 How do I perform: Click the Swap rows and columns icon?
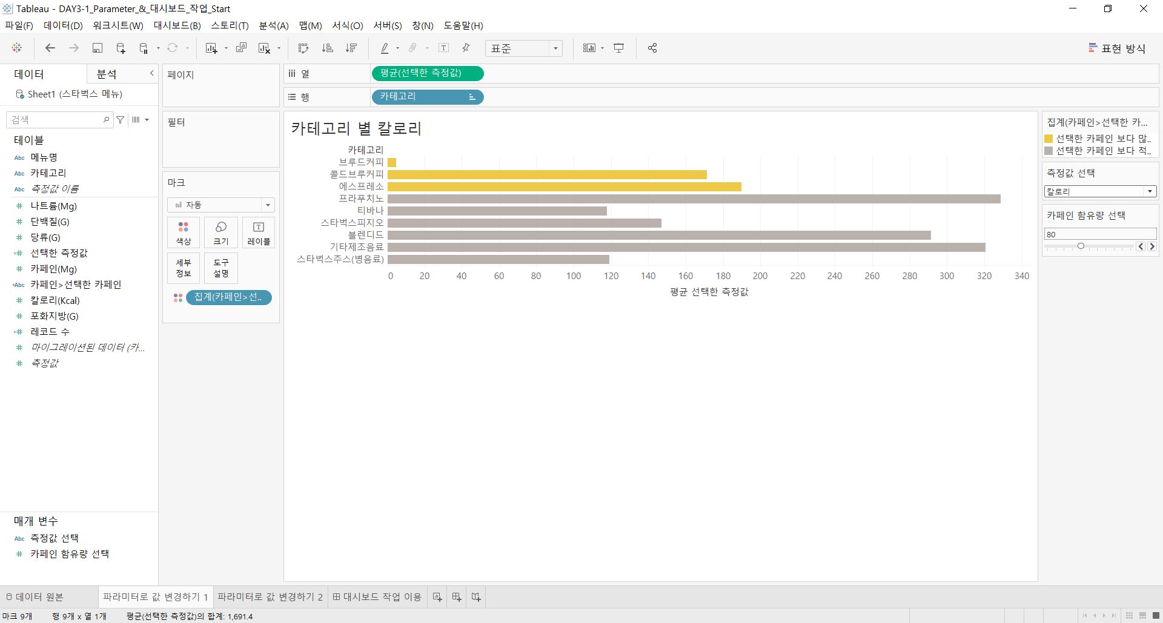(303, 48)
